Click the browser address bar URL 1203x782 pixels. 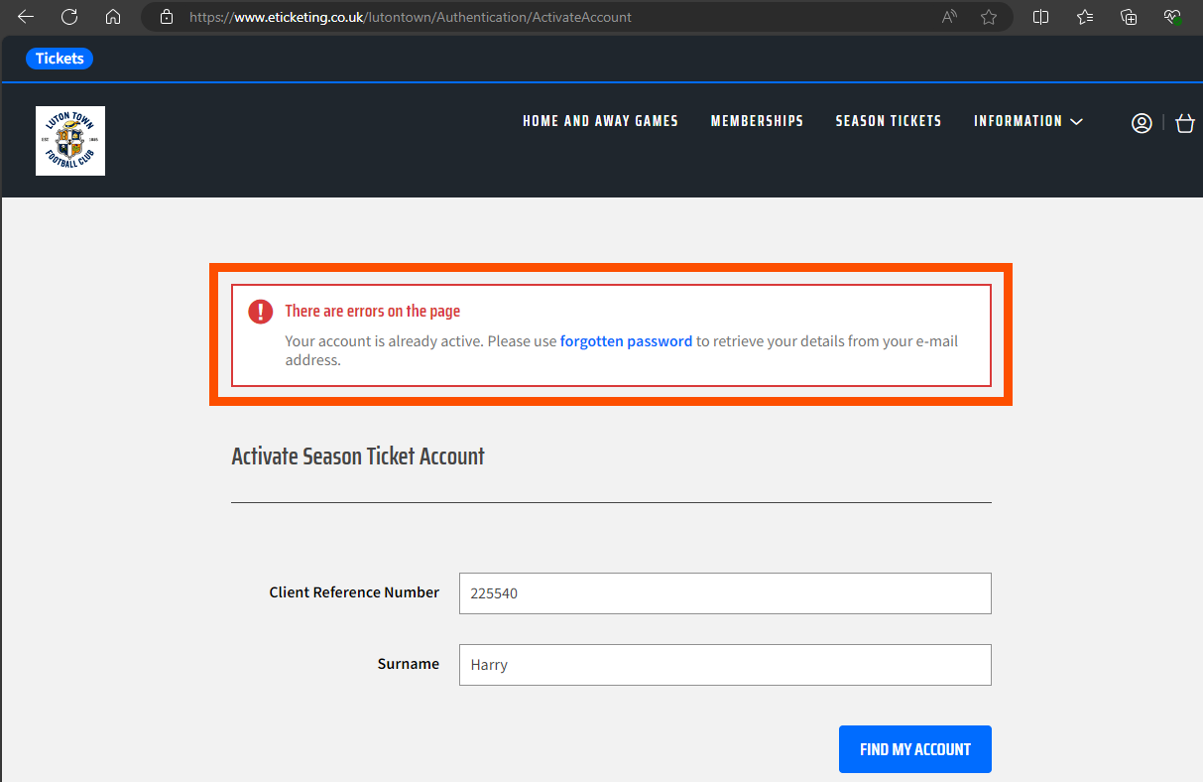(x=410, y=17)
